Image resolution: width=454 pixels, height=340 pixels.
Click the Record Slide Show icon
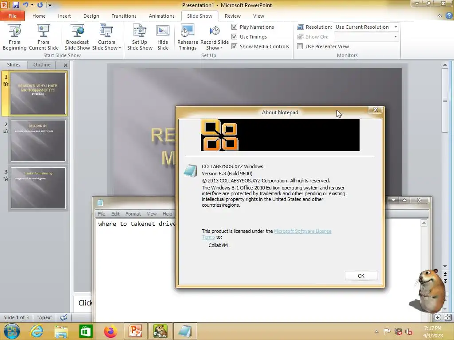(x=215, y=31)
